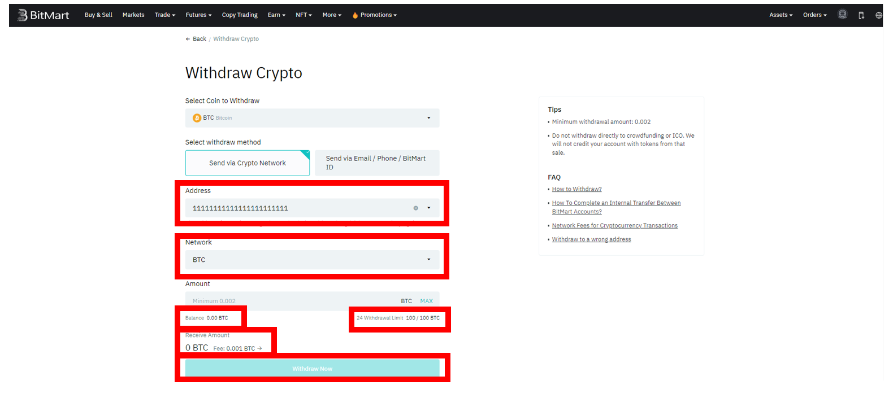The width and height of the screenshot is (893, 398).
Task: Open the More dropdown menu
Action: [x=332, y=15]
